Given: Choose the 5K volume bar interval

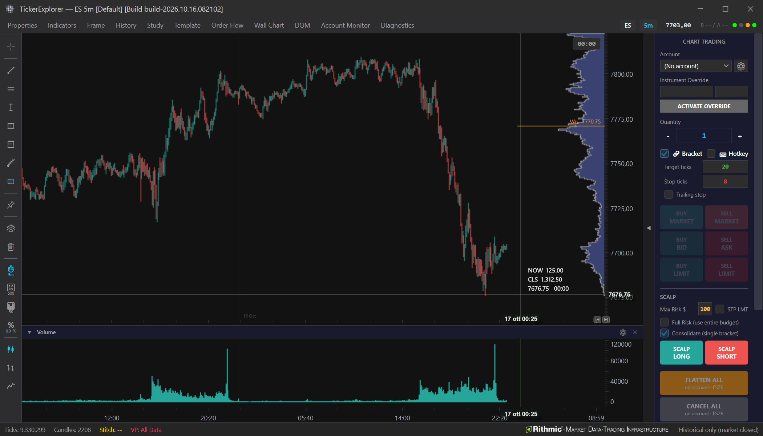Looking at the screenshot, I should coord(11,308).
